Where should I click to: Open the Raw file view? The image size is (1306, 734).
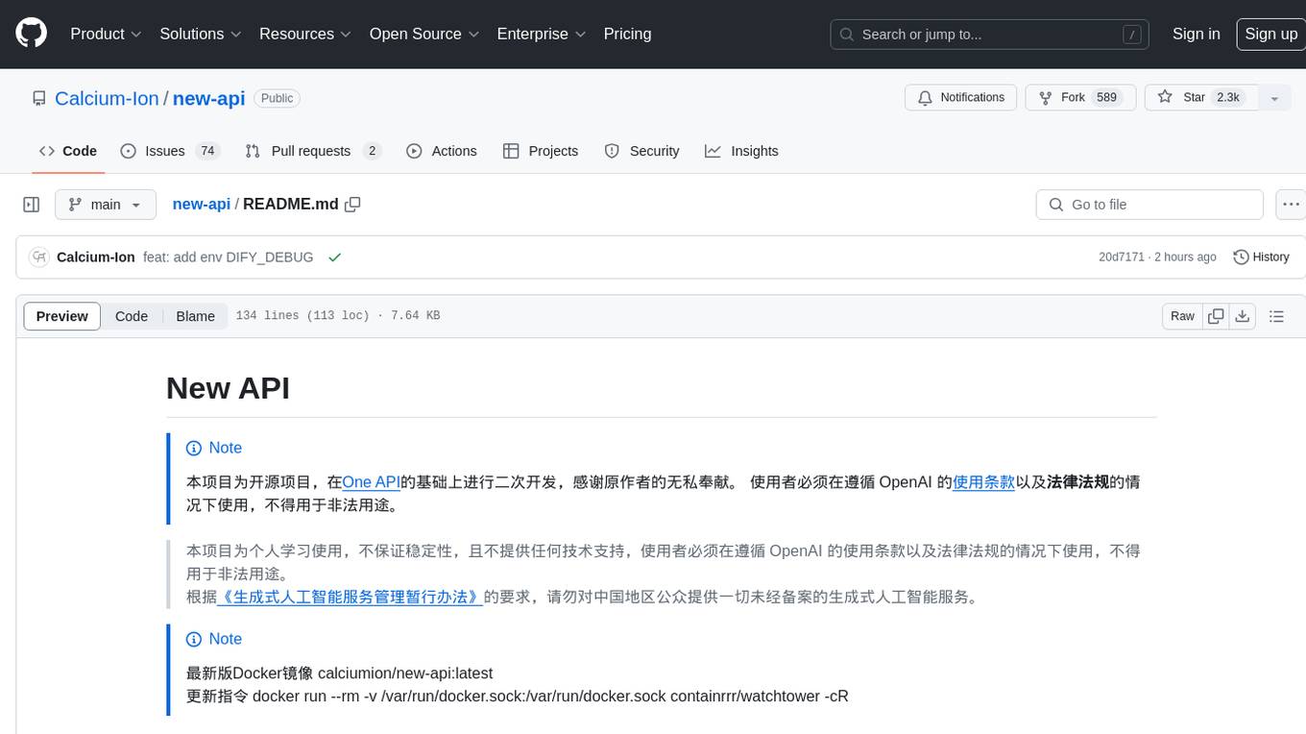[x=1182, y=316]
